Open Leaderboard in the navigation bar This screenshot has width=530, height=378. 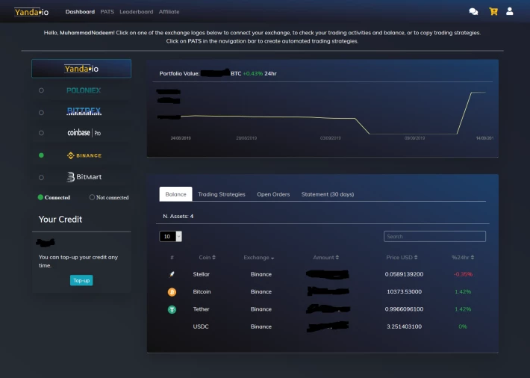pos(136,11)
